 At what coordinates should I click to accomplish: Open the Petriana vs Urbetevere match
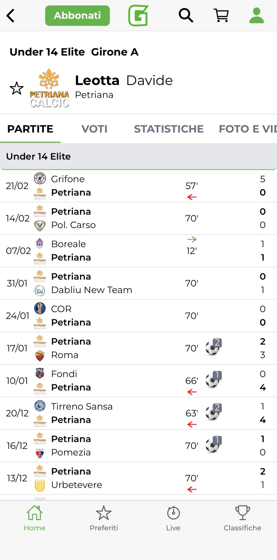click(117, 478)
